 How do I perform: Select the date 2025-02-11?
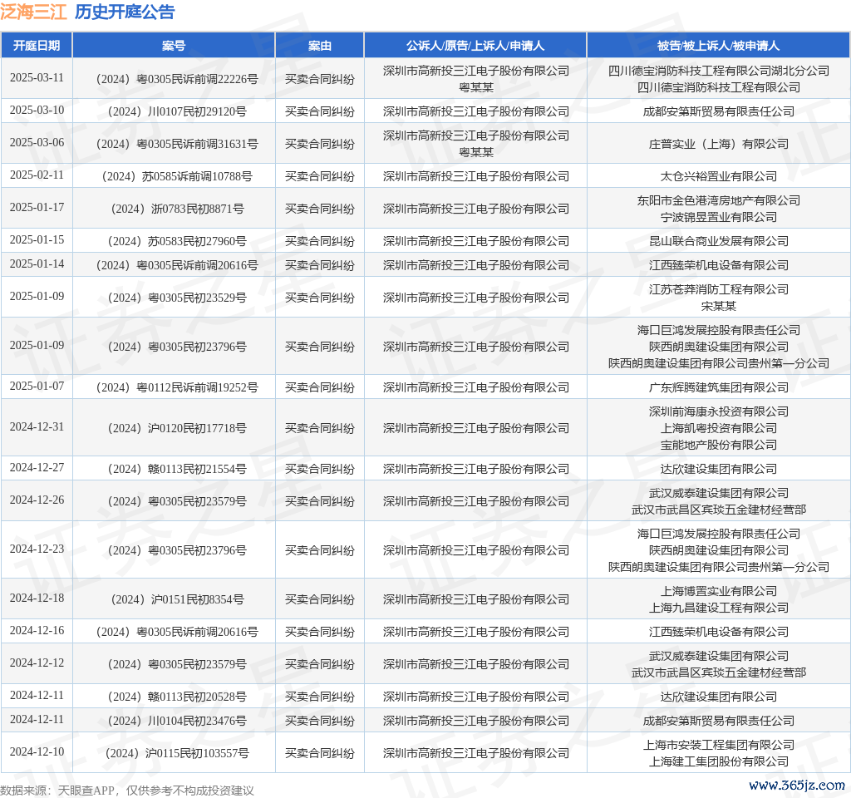(37, 175)
